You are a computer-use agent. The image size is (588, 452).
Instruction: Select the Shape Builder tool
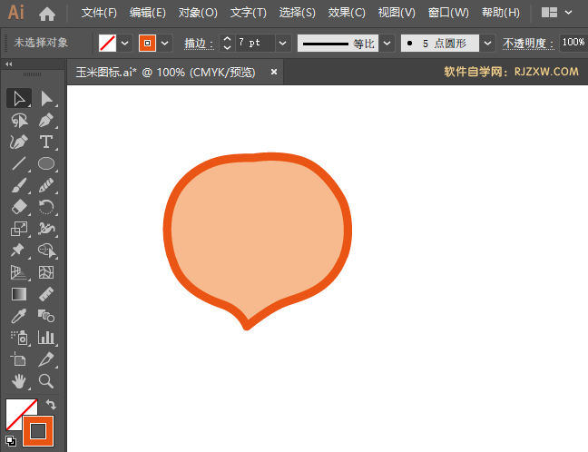pyautogui.click(x=46, y=251)
